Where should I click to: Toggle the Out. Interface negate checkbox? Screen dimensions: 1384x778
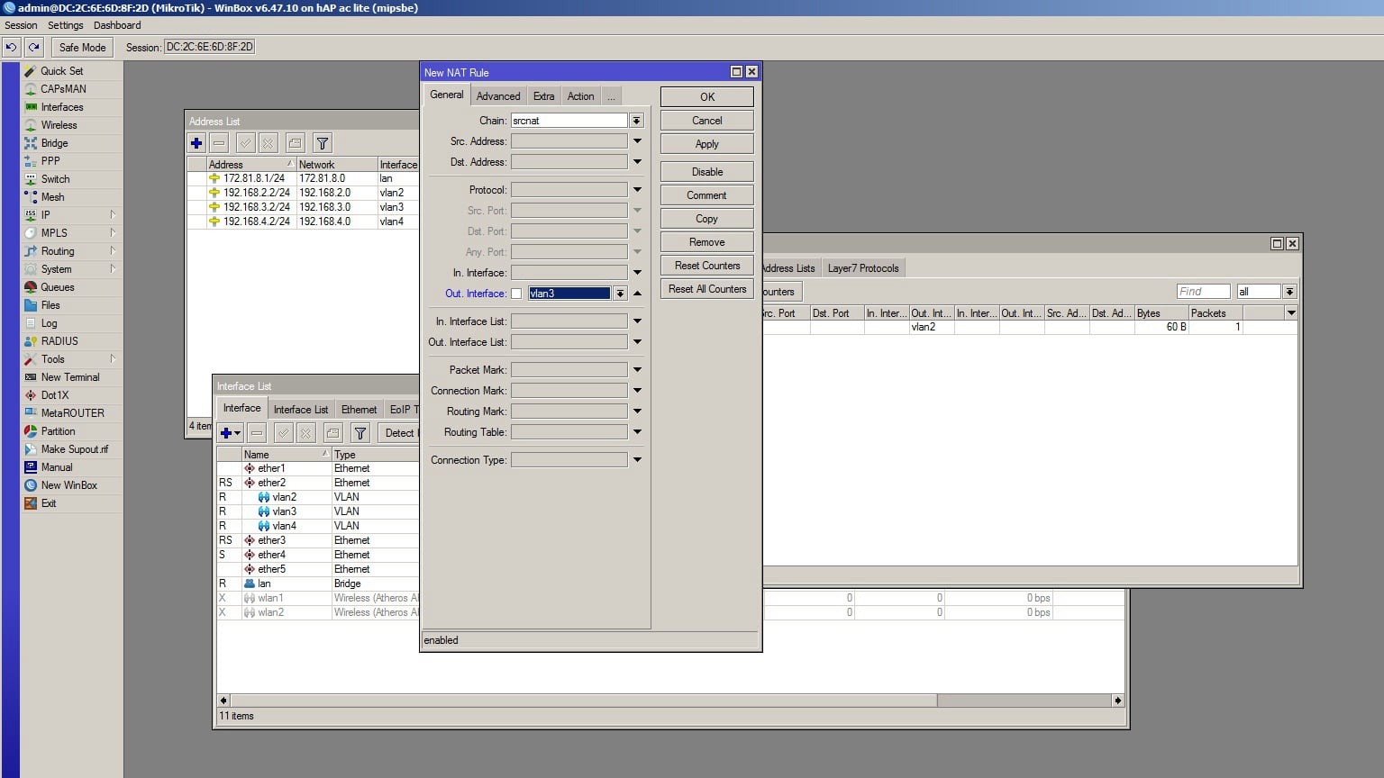(x=516, y=294)
